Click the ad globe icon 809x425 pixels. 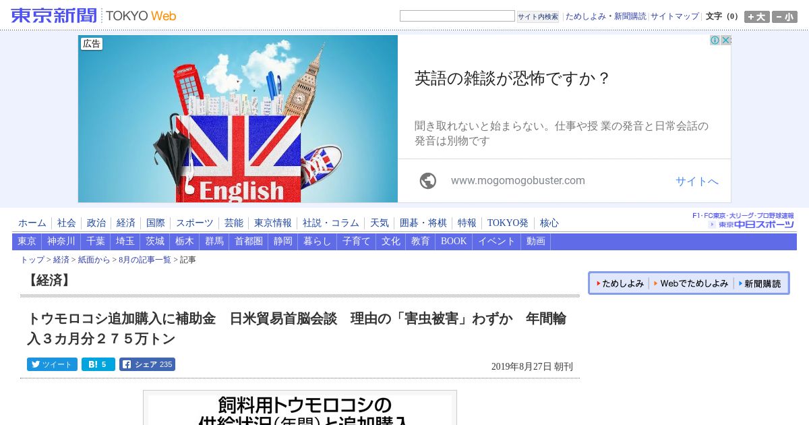pos(427,181)
